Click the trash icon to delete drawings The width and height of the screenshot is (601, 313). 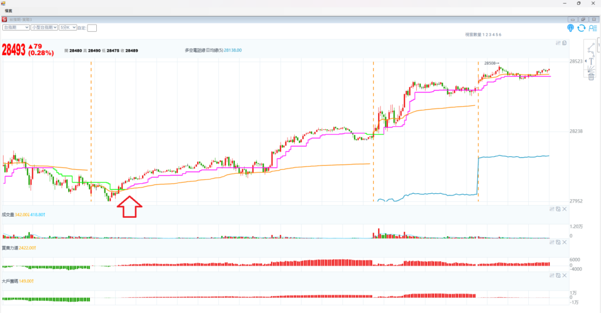[x=591, y=76]
